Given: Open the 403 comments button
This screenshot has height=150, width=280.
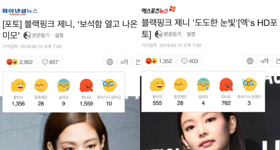Looking at the screenshot, I should click(x=190, y=61).
